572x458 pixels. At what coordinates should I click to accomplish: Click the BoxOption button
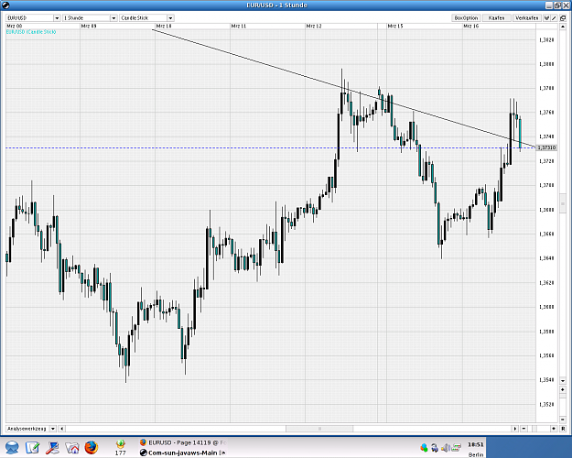point(466,18)
